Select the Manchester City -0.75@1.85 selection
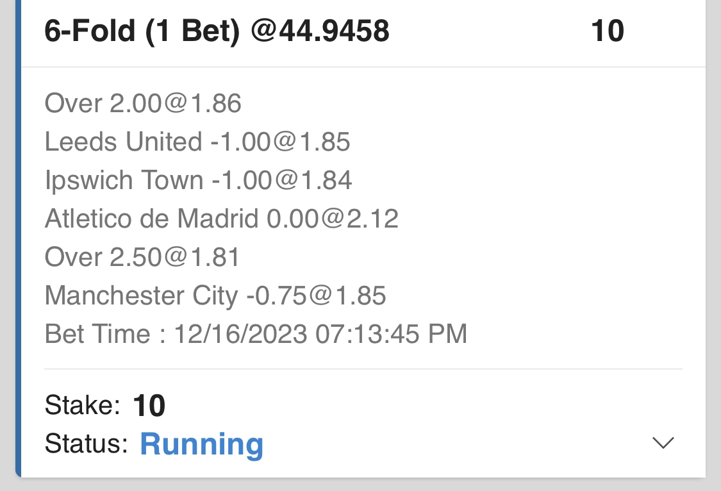 pos(215,295)
